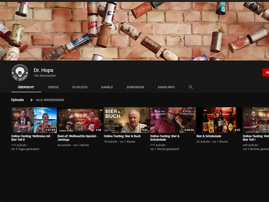Go to the Diskussion tab
The height and width of the screenshot is (202, 269).
135,87
